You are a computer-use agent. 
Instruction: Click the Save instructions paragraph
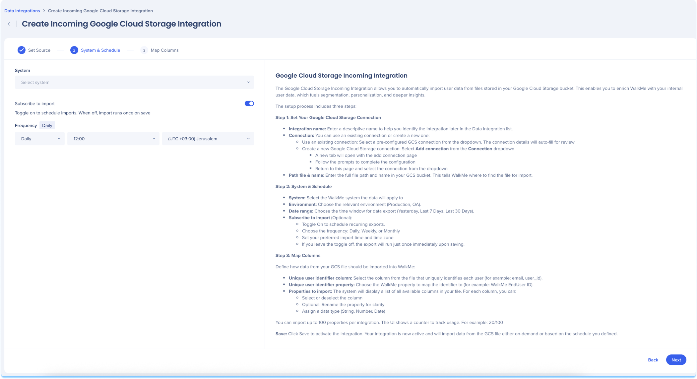(x=446, y=334)
